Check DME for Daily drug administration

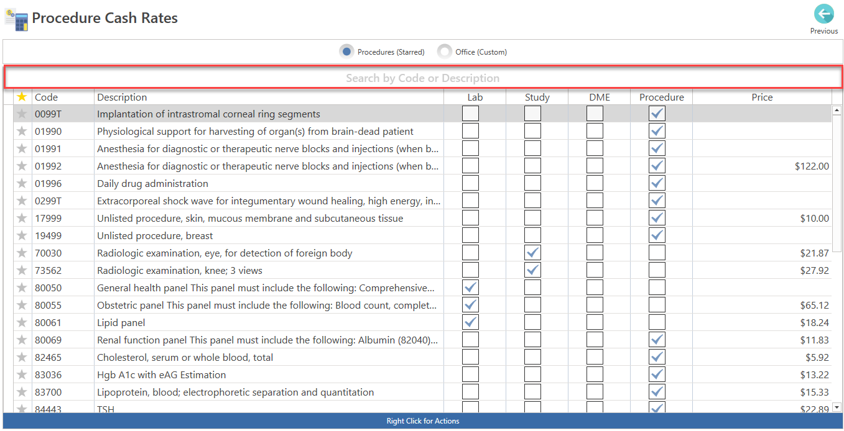click(x=595, y=183)
